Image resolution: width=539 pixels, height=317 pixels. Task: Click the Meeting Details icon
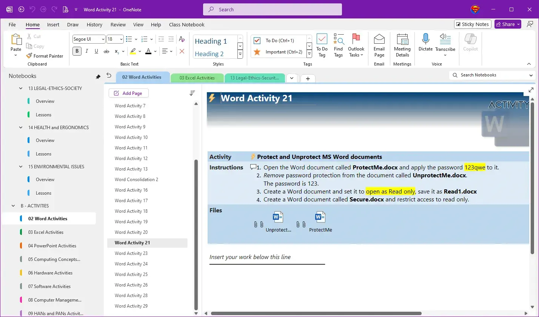tap(402, 39)
